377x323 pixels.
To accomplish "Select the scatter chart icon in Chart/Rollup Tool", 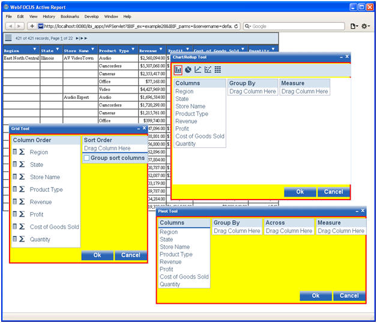I will (208, 70).
